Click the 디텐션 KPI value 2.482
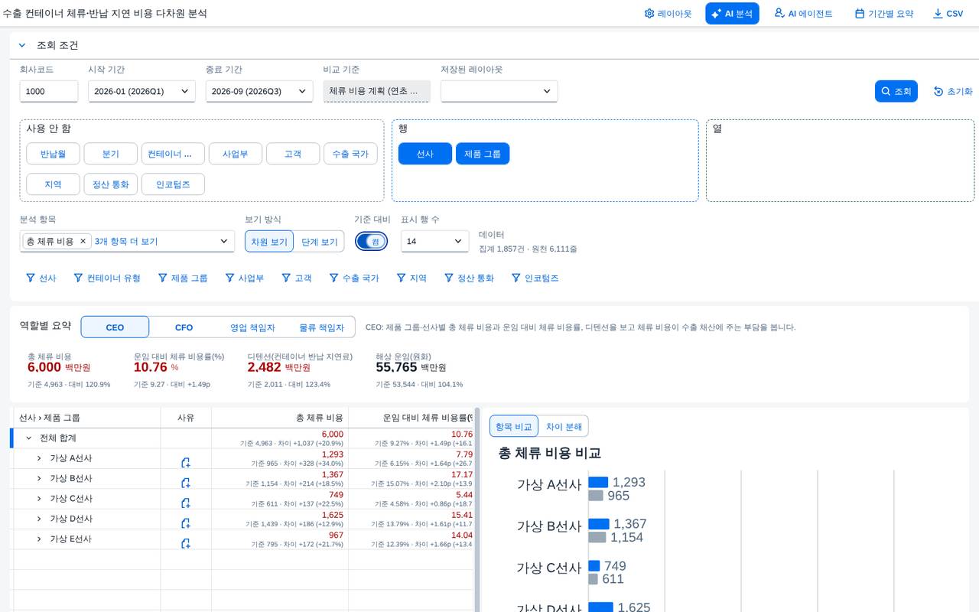Screen dimensions: 979x612 coord(265,367)
